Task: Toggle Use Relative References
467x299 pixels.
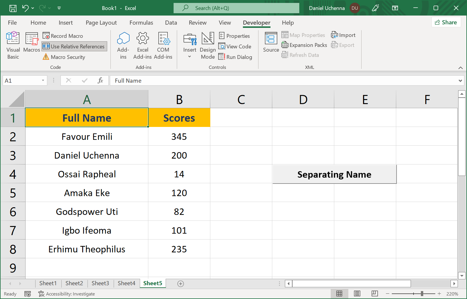Action: tap(74, 46)
